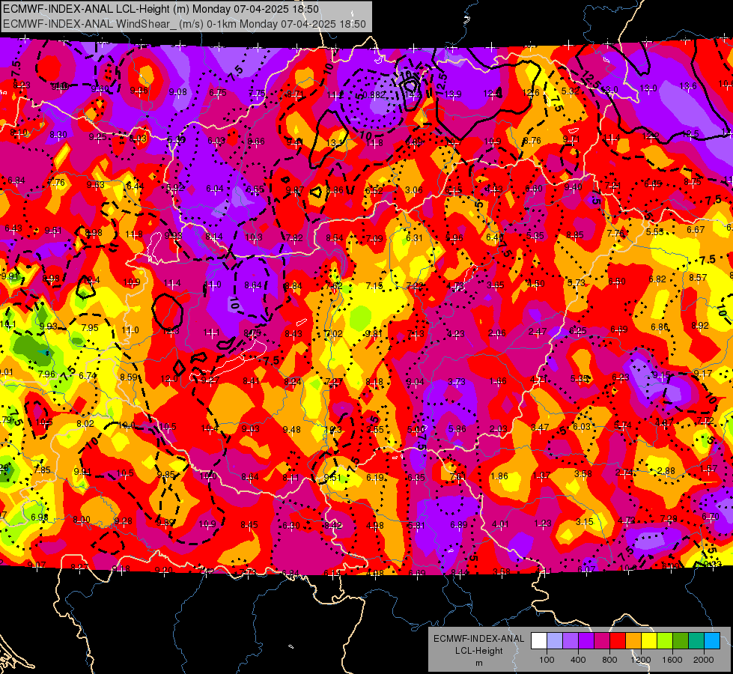Click the WindShear 0-1km title line

tap(184, 24)
